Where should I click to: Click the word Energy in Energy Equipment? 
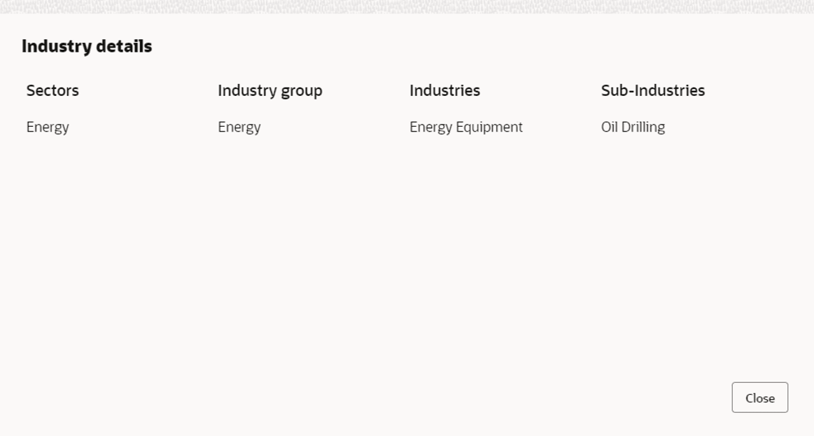[x=430, y=127]
